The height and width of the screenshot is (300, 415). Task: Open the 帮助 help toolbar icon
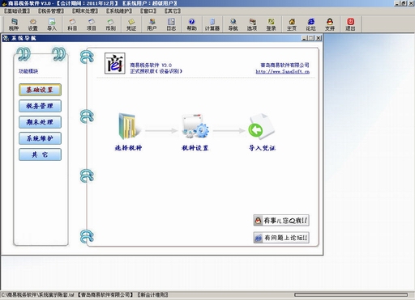191,24
